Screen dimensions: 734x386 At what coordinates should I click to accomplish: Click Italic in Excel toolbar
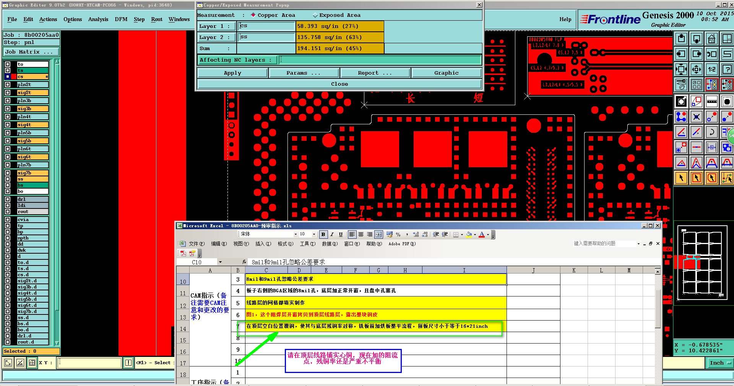click(x=332, y=234)
